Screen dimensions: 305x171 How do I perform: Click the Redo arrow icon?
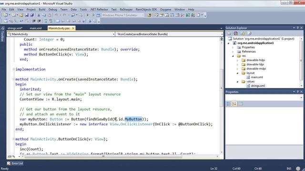[64, 15]
